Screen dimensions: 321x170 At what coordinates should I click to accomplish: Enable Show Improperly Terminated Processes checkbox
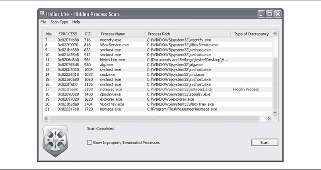click(89, 143)
